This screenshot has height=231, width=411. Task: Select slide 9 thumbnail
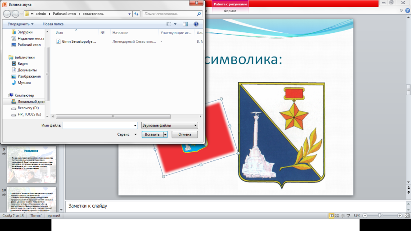click(x=32, y=165)
